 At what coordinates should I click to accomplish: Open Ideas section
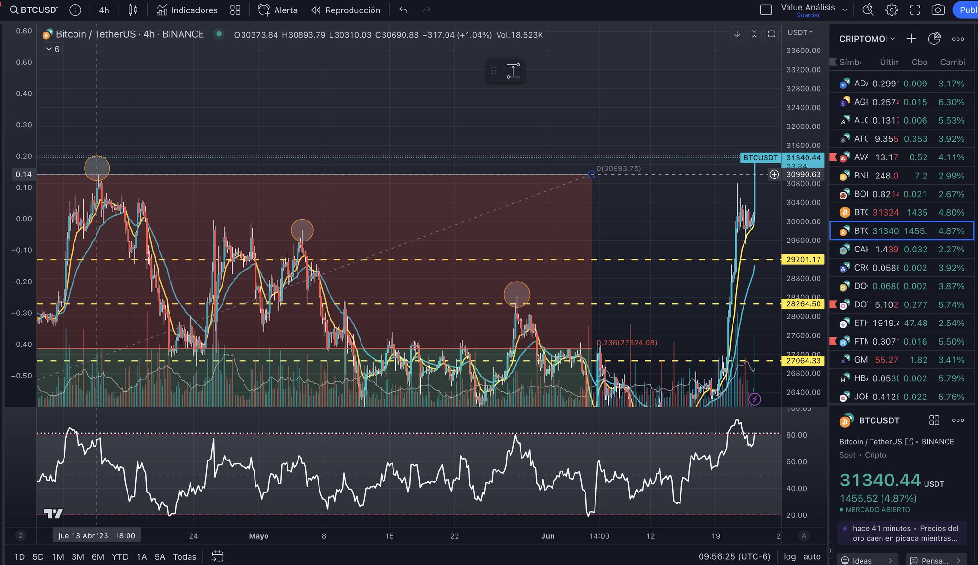tap(867, 560)
